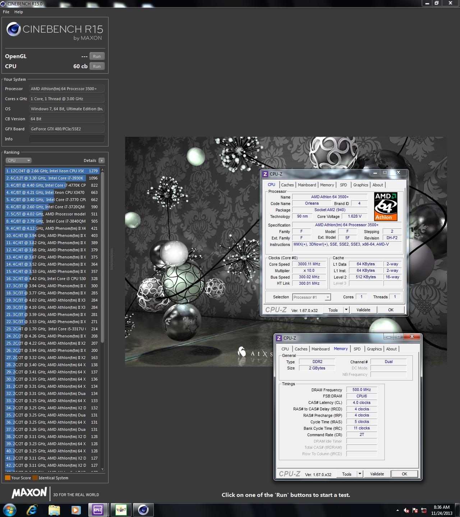Switch to CPU-Z taskbar icon

pyautogui.click(x=98, y=510)
